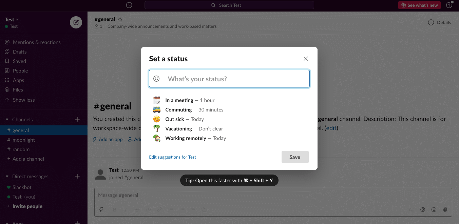This screenshot has height=224, width=459.
Task: Click the bus emoji for Commuting
Action: (157, 109)
